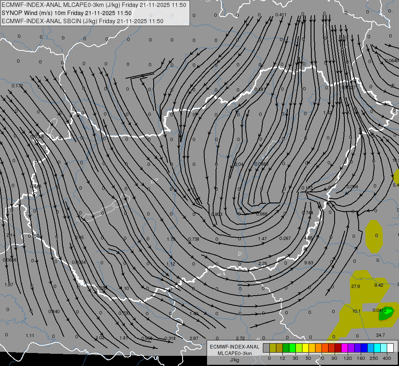Click the map value 1.11
Viewport: 399px width, 366px height.
click(x=30, y=335)
